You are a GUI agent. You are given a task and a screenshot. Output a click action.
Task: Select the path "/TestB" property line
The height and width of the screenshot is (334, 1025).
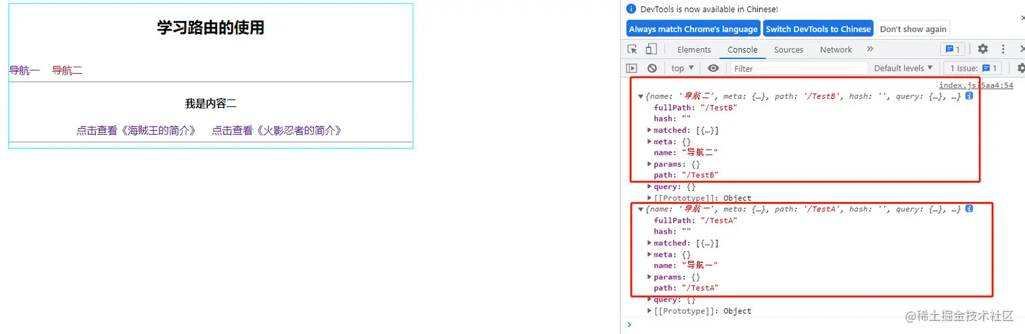point(685,175)
